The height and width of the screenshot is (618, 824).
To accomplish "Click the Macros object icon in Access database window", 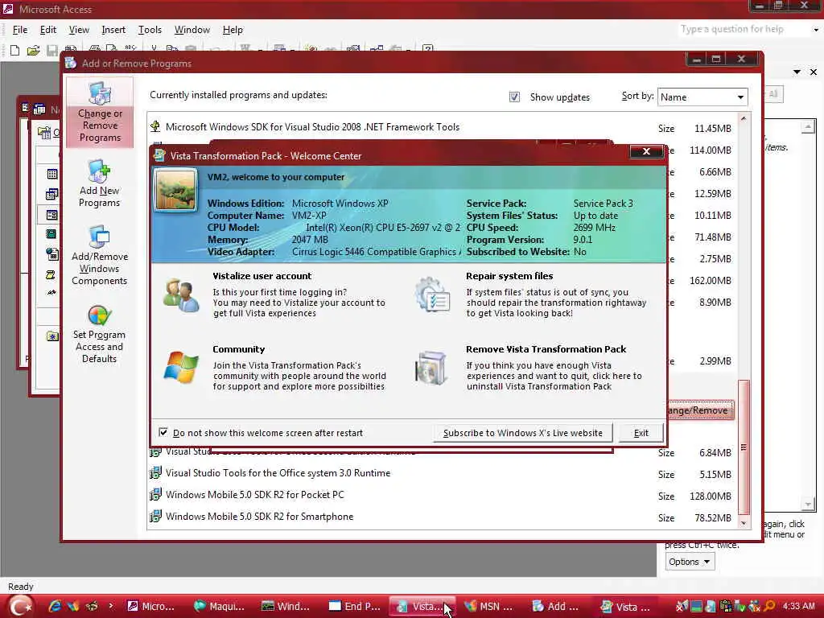I will coord(51,275).
